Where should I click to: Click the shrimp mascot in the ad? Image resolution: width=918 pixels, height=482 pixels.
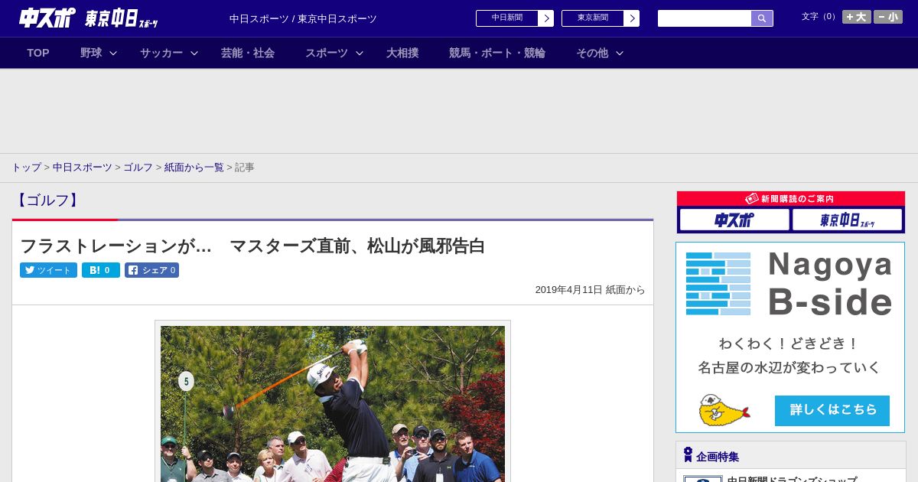723,410
